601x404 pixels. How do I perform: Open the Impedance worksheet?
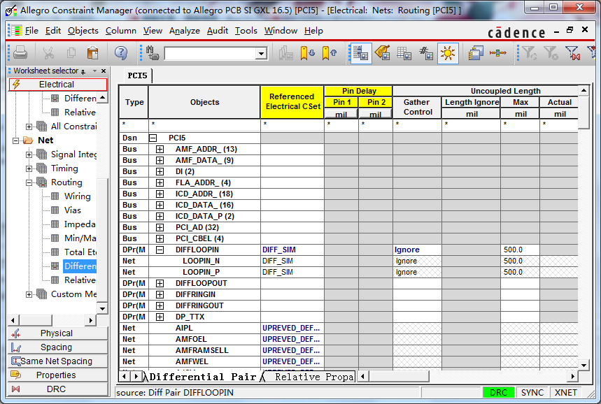point(80,224)
